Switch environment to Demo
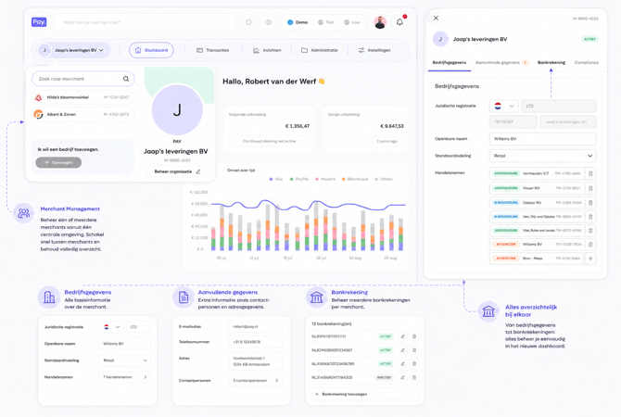The width and height of the screenshot is (621, 417). coord(298,22)
